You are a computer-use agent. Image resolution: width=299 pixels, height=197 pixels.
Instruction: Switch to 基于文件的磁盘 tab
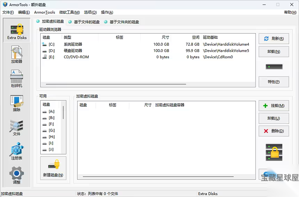pos(84,22)
